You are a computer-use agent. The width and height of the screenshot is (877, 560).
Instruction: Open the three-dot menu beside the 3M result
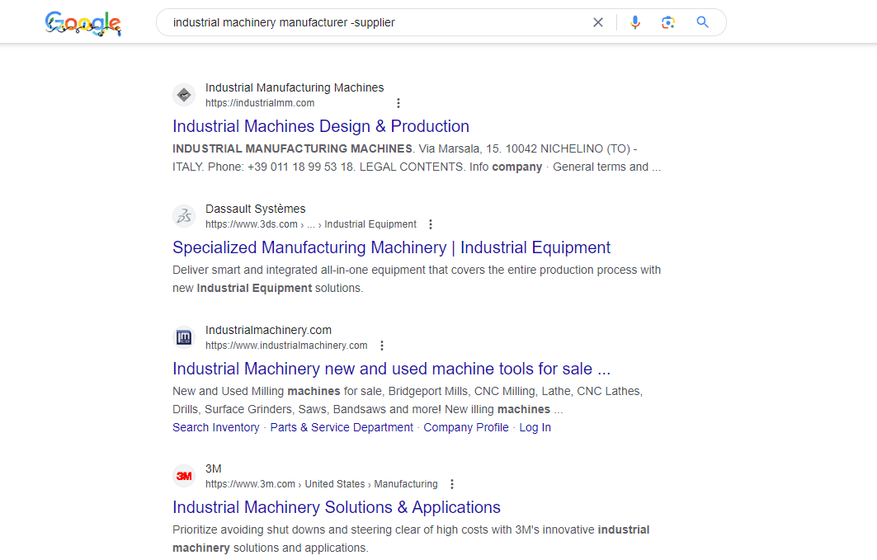pos(452,484)
